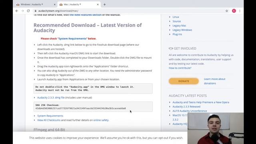
Task: Follow the System Requirements link in the red notice
Action: click(x=72, y=39)
